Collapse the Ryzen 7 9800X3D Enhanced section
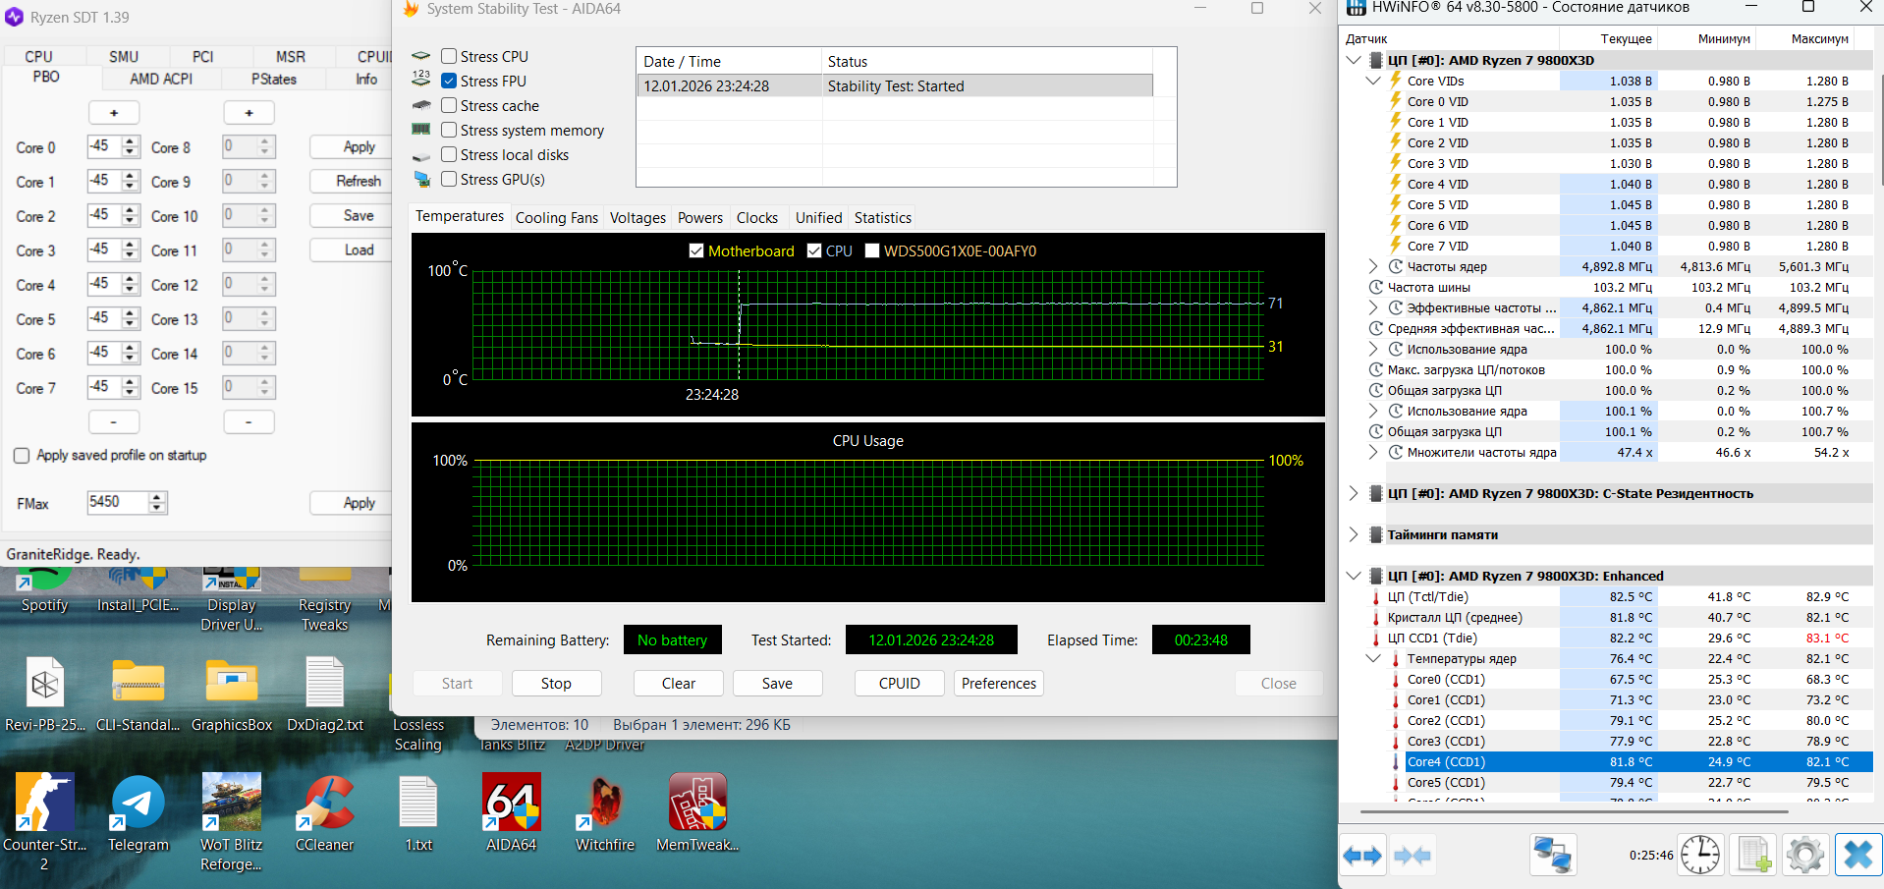Image resolution: width=1884 pixels, height=889 pixels. tap(1354, 576)
